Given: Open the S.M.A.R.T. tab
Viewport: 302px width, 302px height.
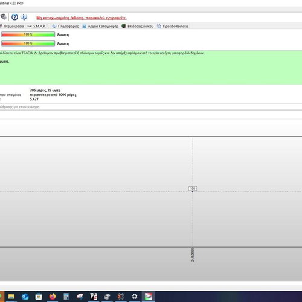Looking at the screenshot, I should pos(38,26).
